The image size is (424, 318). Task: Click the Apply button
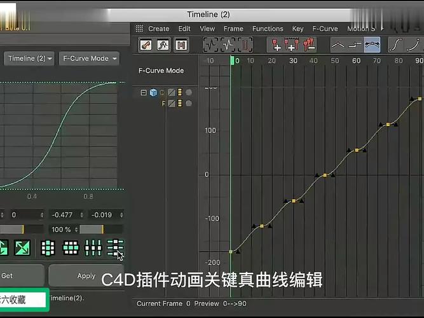86,276
